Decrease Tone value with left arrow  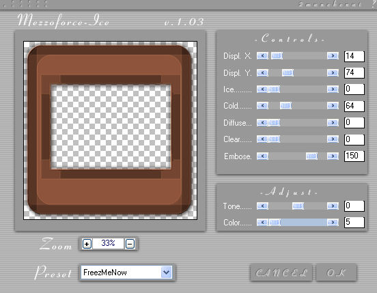point(262,206)
